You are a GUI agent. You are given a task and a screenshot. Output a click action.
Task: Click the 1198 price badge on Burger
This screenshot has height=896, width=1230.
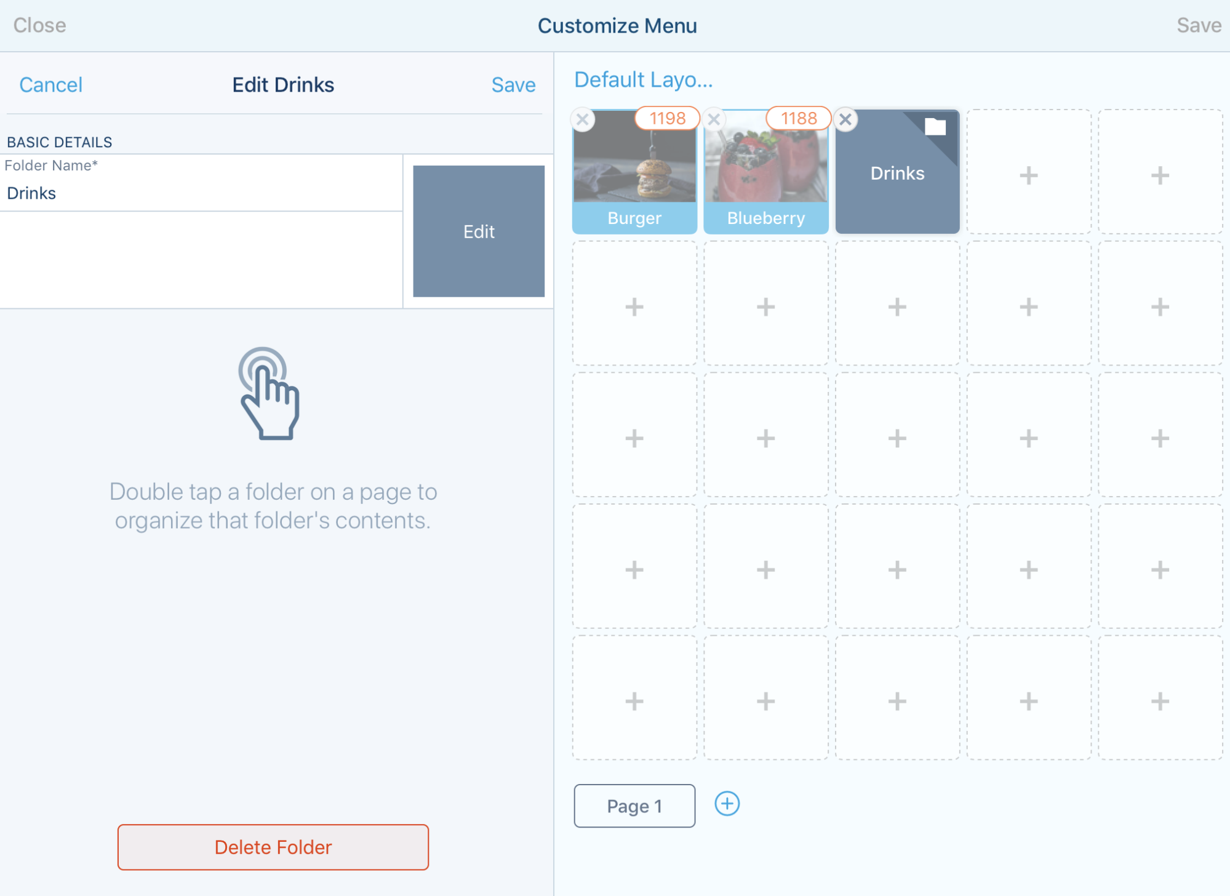click(x=666, y=117)
